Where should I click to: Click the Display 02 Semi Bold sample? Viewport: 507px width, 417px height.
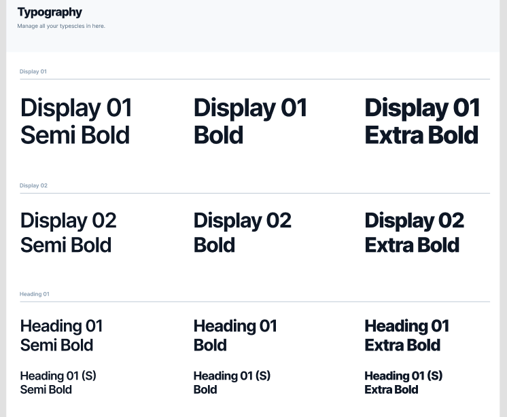(68, 232)
